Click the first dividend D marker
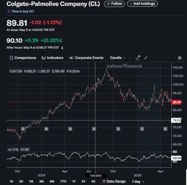187x185 pixels. pyautogui.click(x=23, y=129)
